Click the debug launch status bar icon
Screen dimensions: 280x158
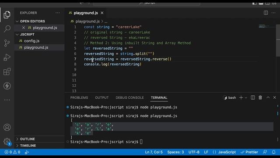(x=27, y=152)
